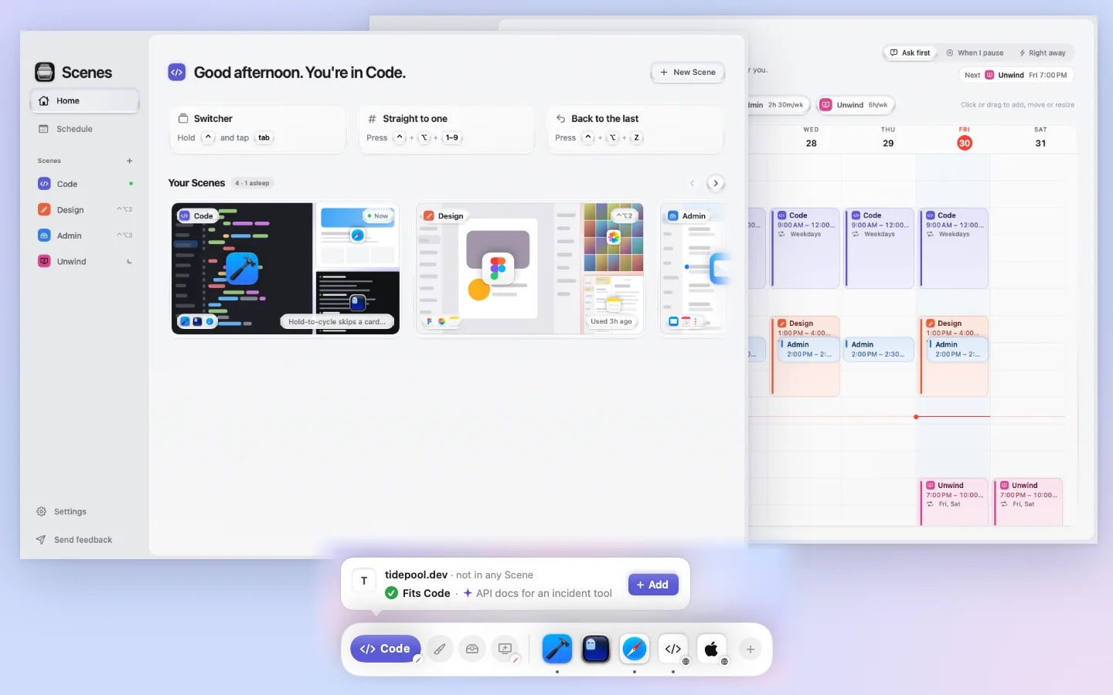Toggle the Unwind 6h/wk schedule chip

tap(854, 105)
